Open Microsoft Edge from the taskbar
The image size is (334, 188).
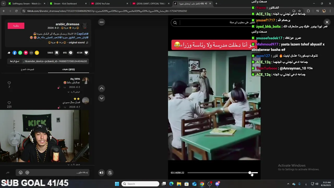click(171, 184)
